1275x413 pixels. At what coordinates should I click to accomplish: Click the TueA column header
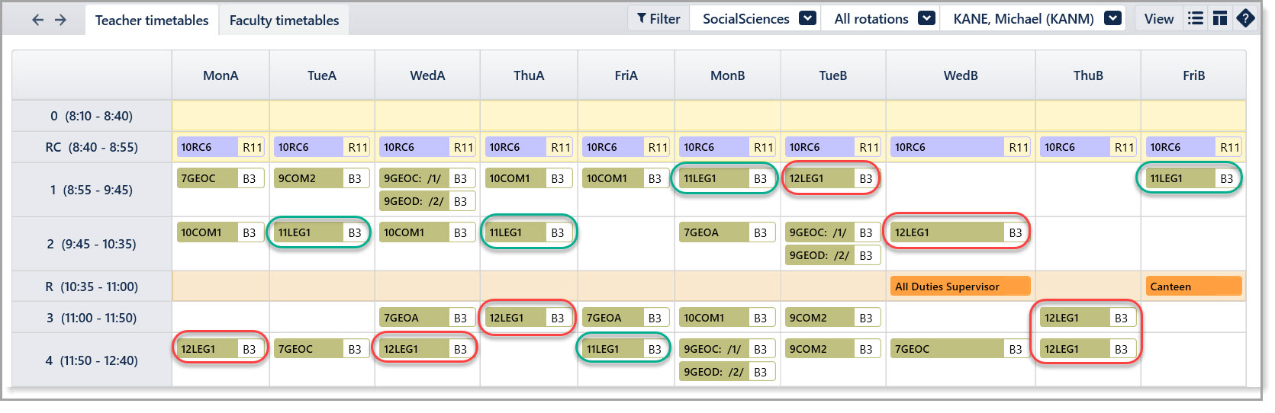[322, 75]
